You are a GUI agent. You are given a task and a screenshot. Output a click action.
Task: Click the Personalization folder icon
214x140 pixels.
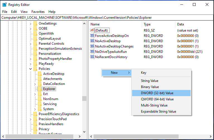point(35,54)
